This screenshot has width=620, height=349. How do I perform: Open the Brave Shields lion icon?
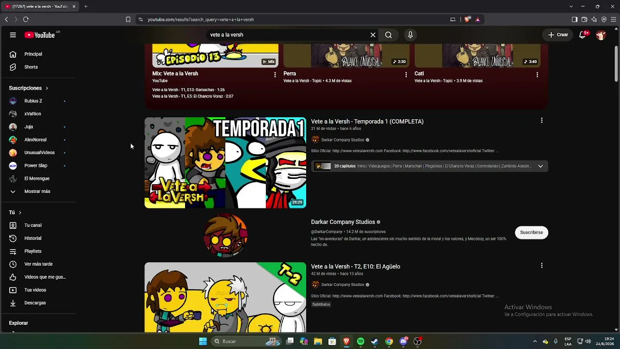tap(467, 19)
